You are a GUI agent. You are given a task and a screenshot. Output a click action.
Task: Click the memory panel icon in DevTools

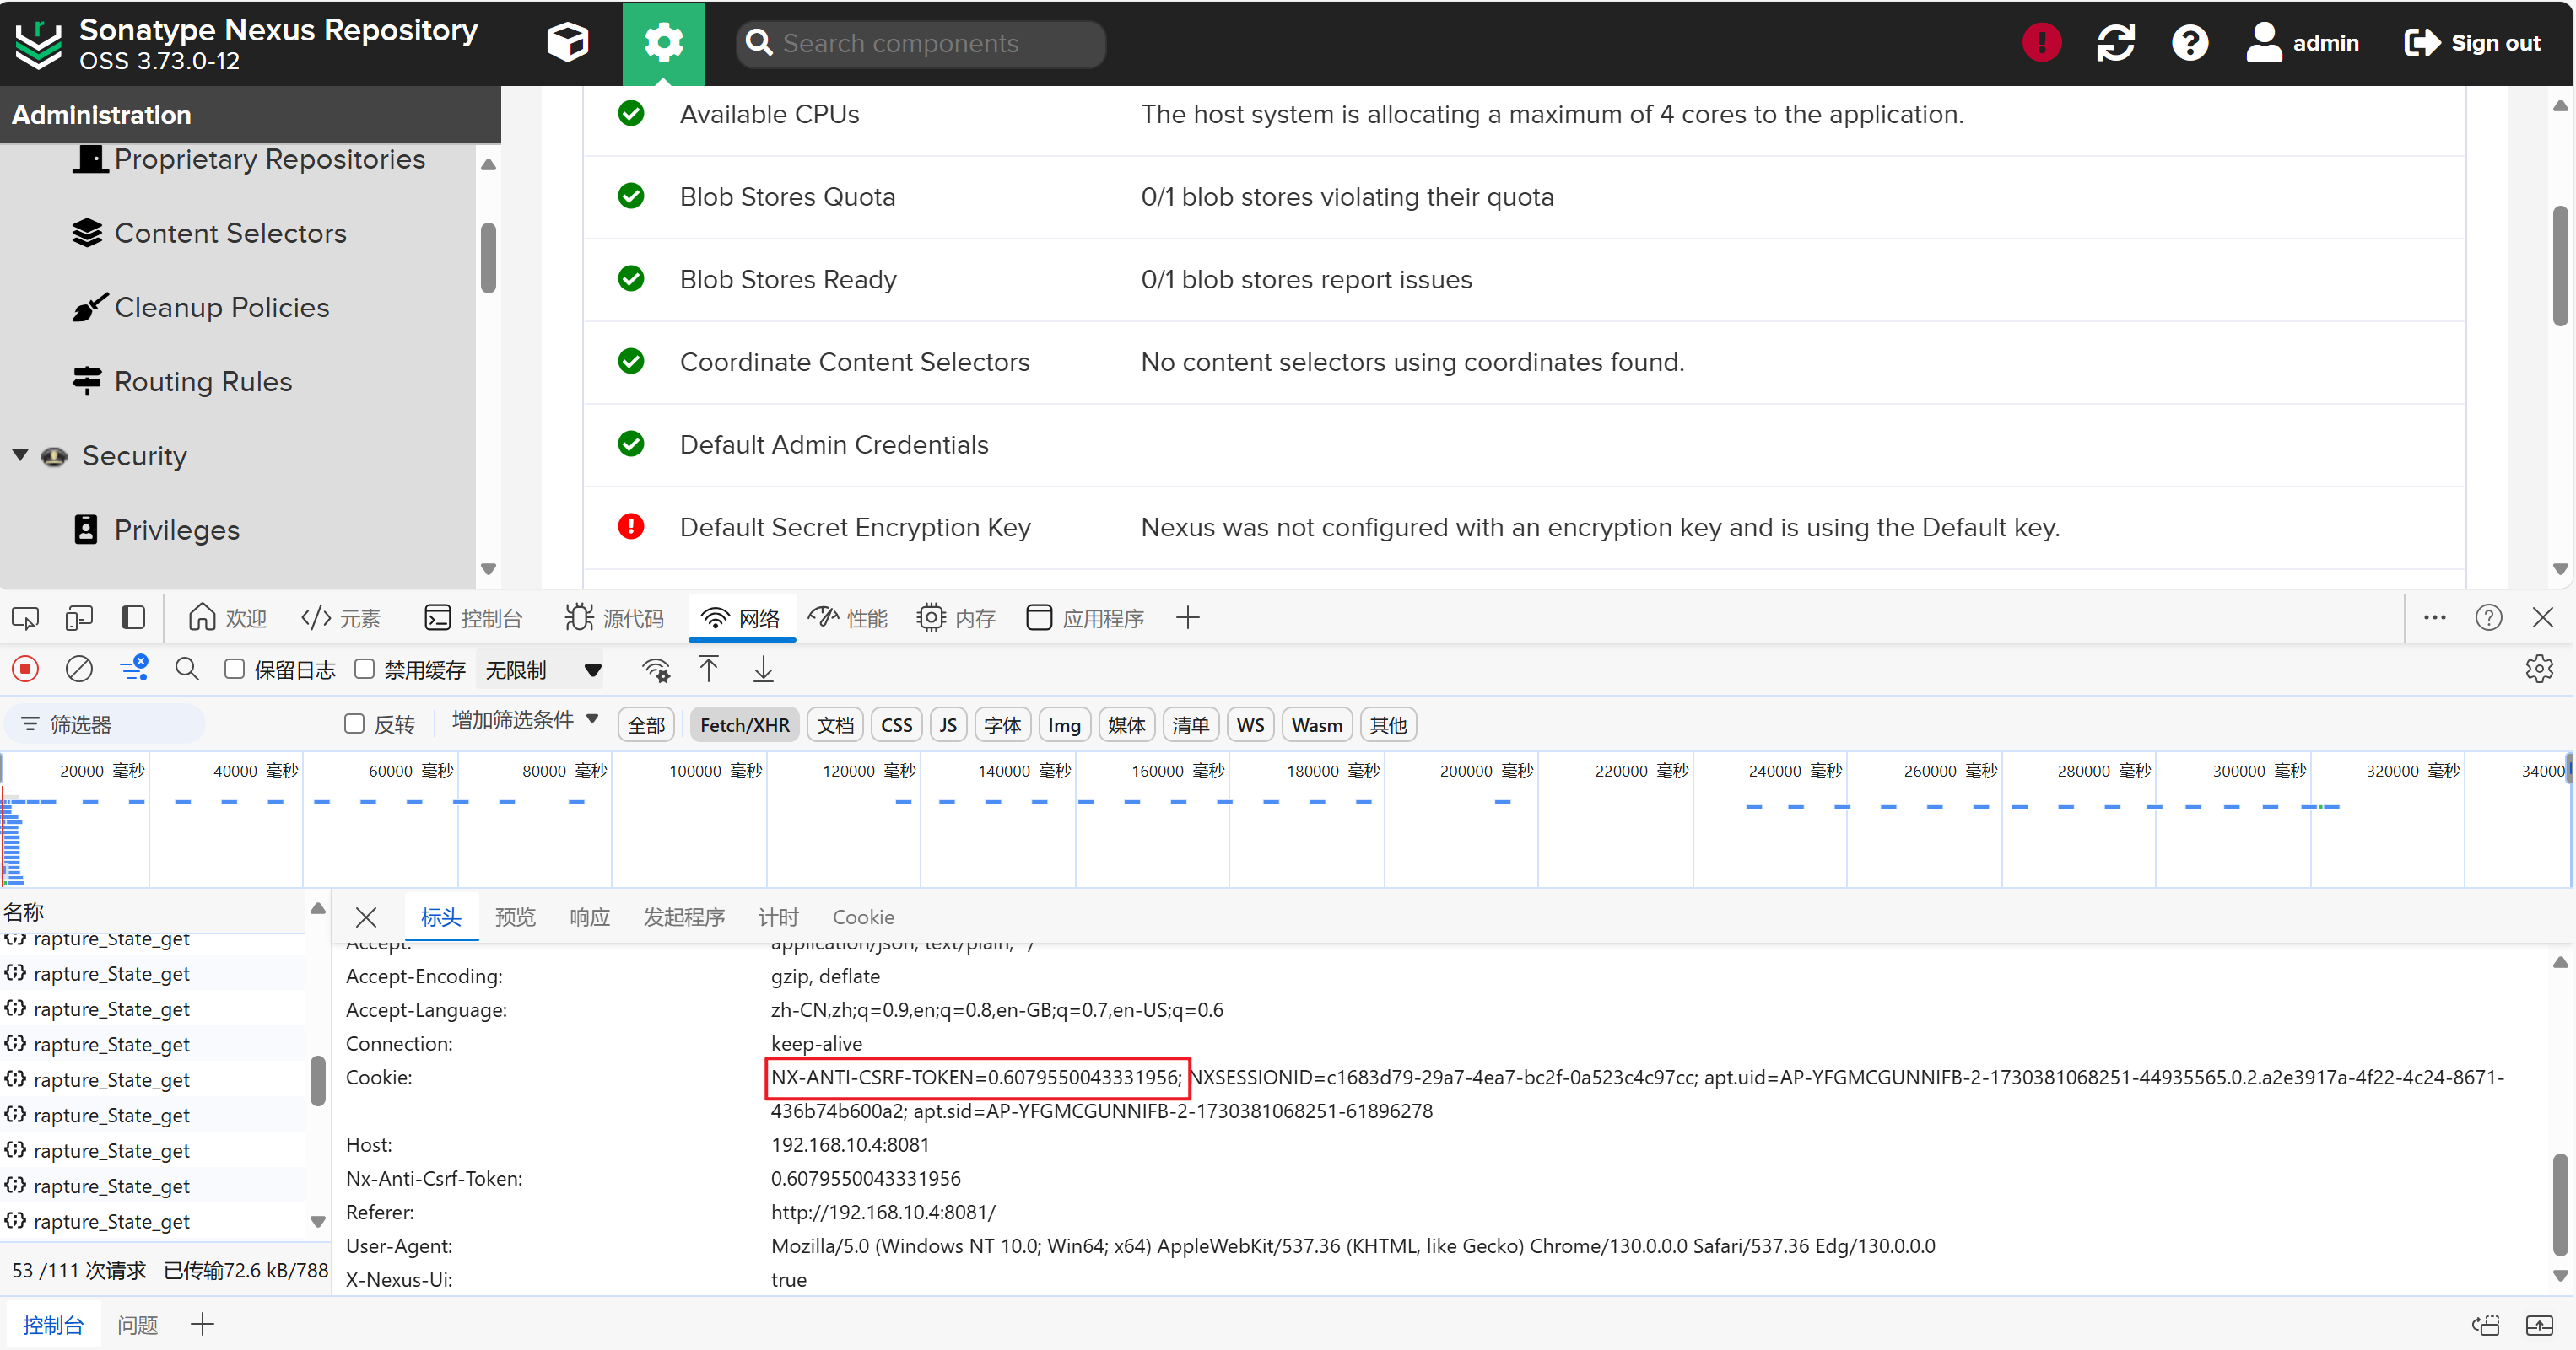point(934,618)
